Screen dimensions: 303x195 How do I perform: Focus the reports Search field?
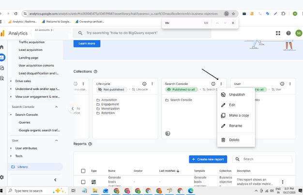[x=262, y=159]
